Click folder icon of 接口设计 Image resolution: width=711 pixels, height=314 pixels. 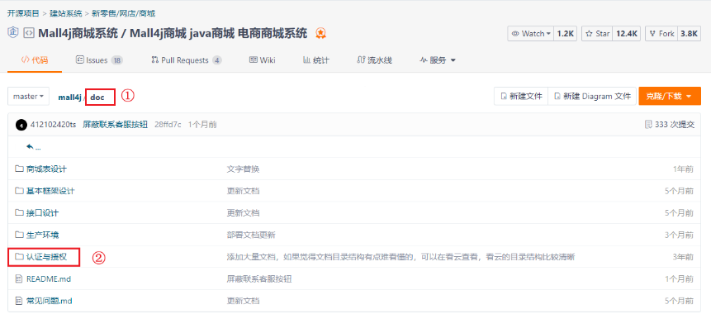19,213
